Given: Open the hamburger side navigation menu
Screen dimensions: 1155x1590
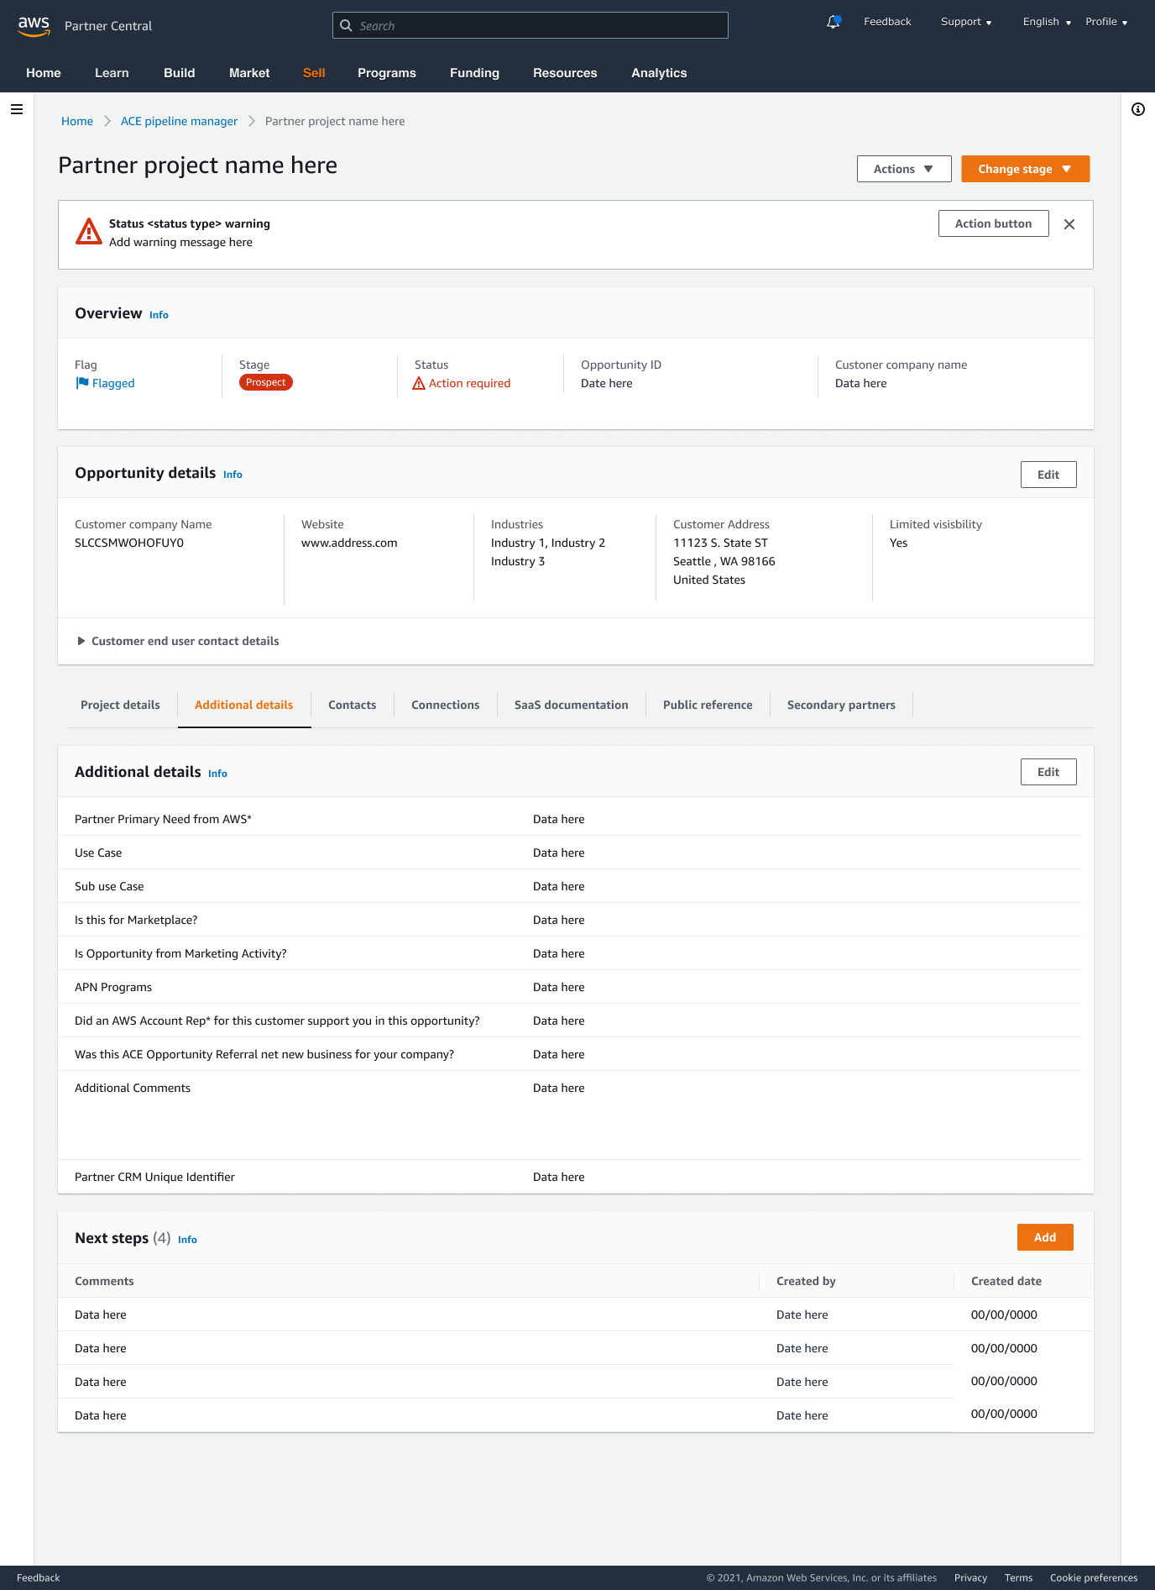Looking at the screenshot, I should (17, 109).
